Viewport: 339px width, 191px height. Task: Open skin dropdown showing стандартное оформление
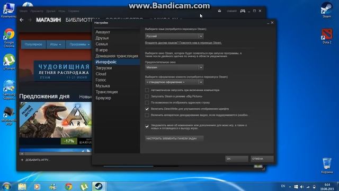tap(174, 82)
